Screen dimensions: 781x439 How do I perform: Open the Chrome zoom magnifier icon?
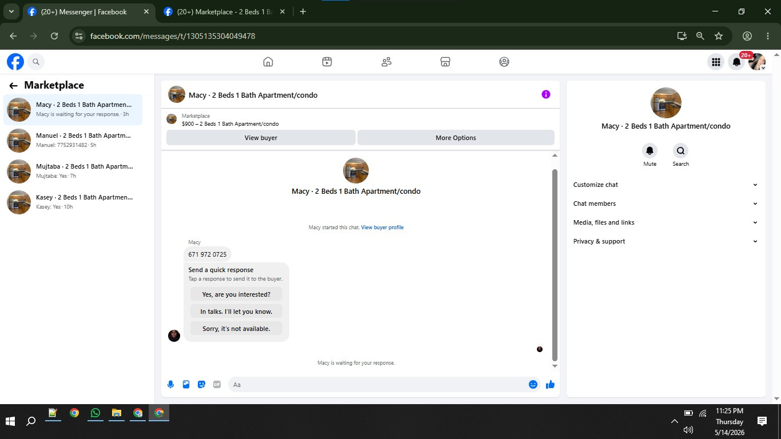point(700,36)
